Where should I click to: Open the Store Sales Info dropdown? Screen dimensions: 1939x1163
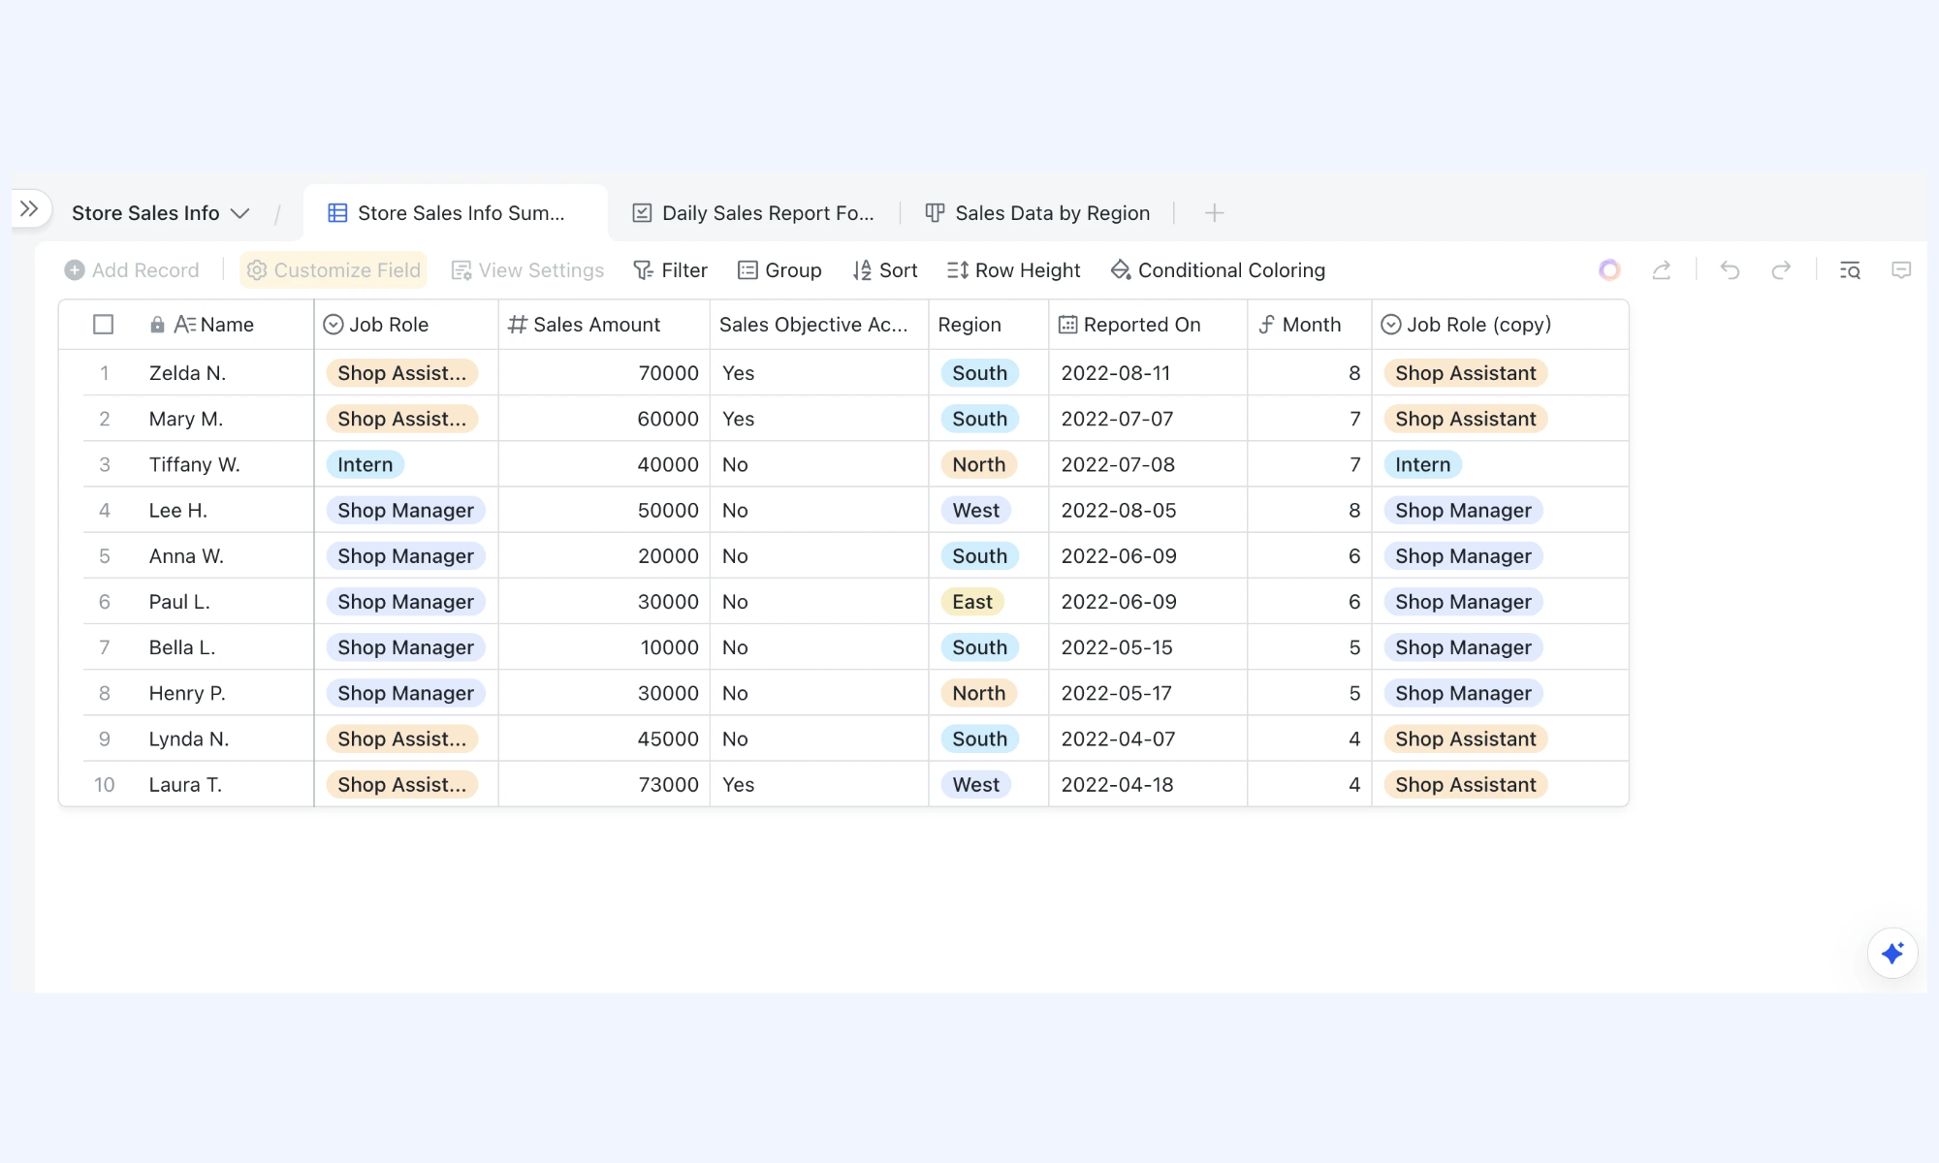tap(160, 213)
